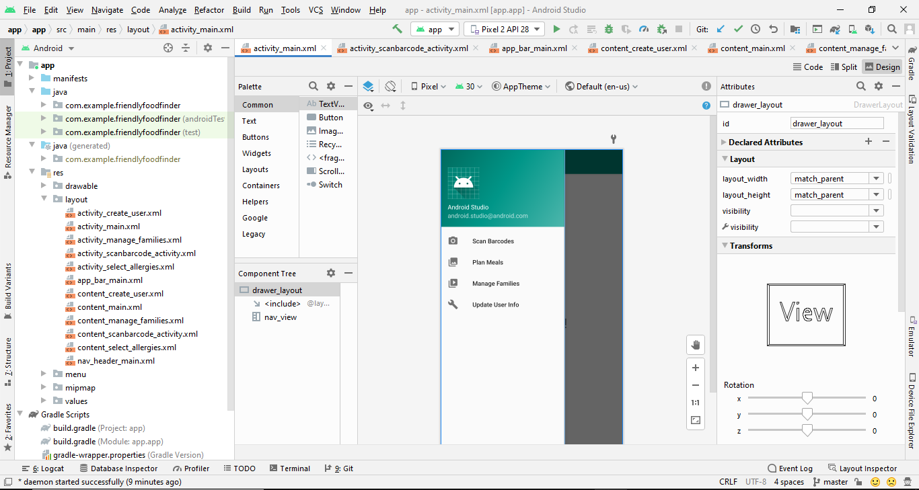The width and height of the screenshot is (919, 490).
Task: Switch to activity_scanbarcode_activity.xml editor tab
Action: (x=408, y=48)
